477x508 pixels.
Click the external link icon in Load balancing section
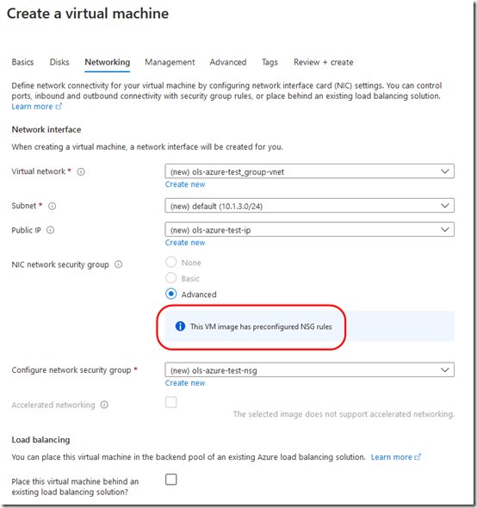coord(418,457)
